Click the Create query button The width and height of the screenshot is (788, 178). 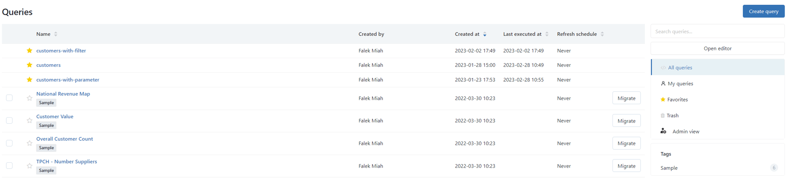(x=763, y=11)
